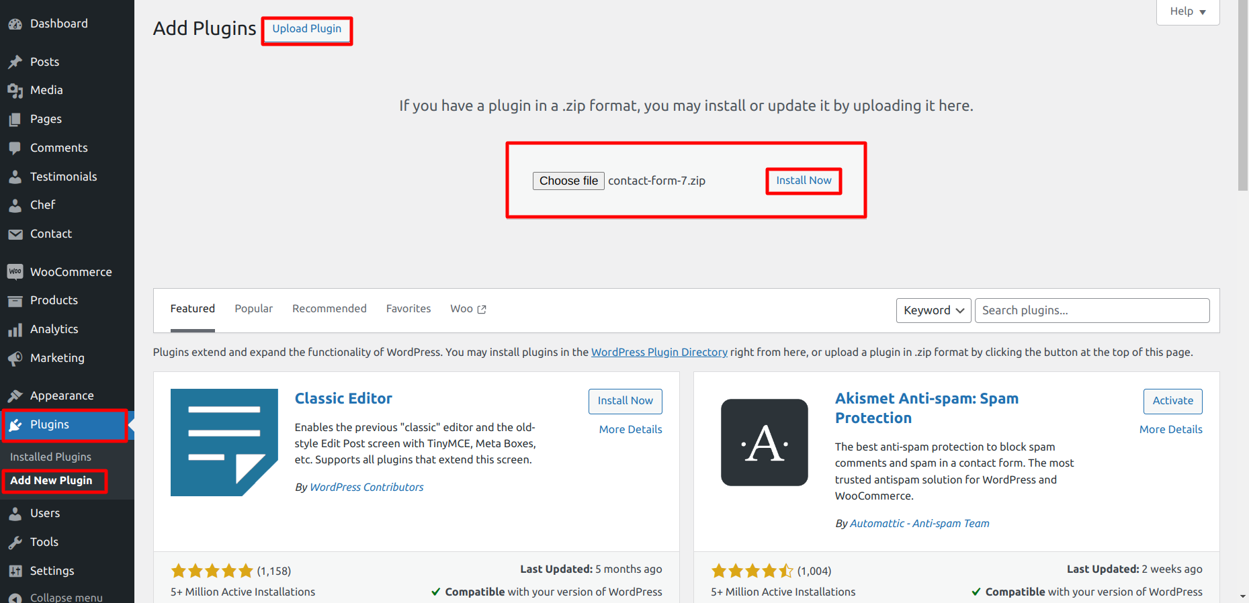Open Installed Plugins submenu item
The image size is (1249, 603).
[x=50, y=457]
